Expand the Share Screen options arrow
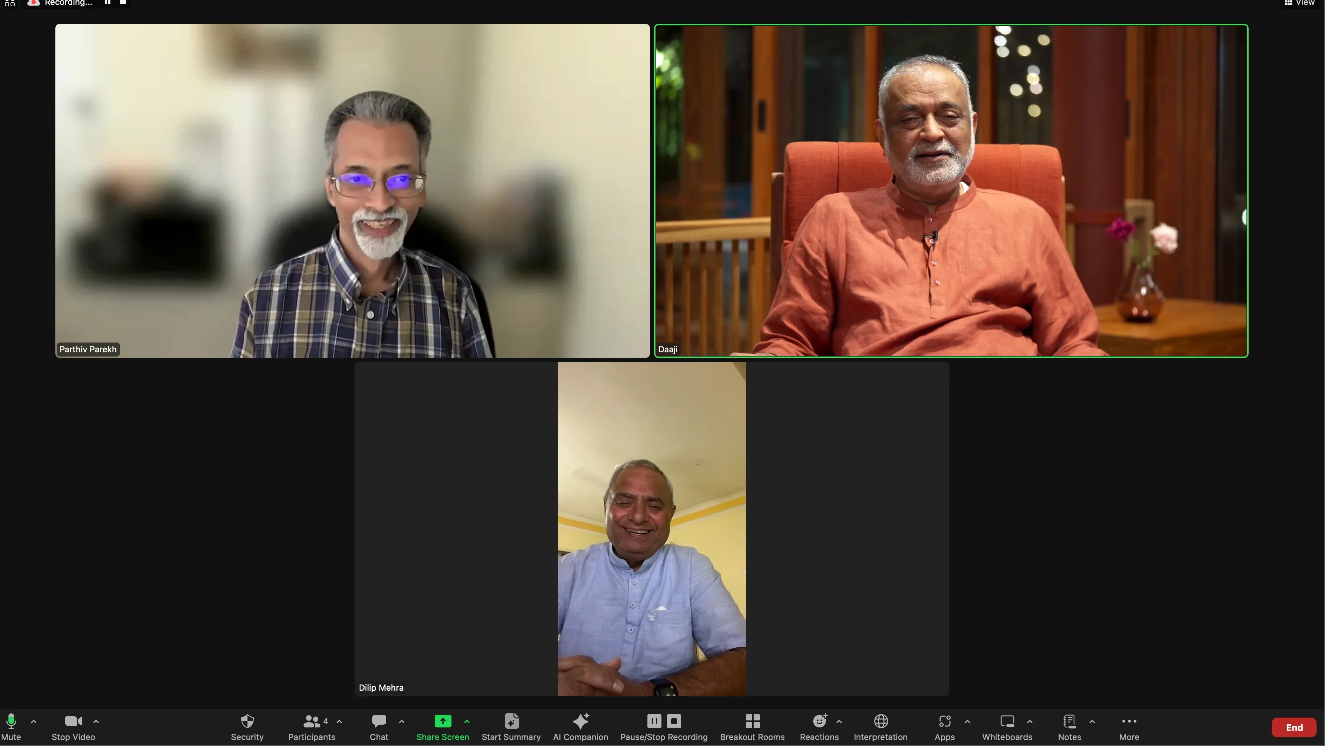The image size is (1325, 746). pyautogui.click(x=467, y=721)
